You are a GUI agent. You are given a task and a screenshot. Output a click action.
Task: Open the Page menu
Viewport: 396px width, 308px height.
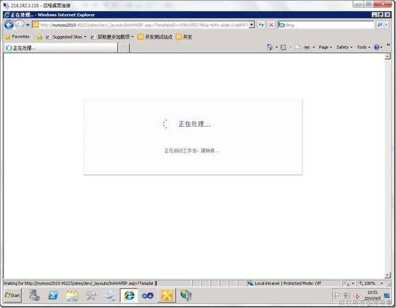(325, 48)
